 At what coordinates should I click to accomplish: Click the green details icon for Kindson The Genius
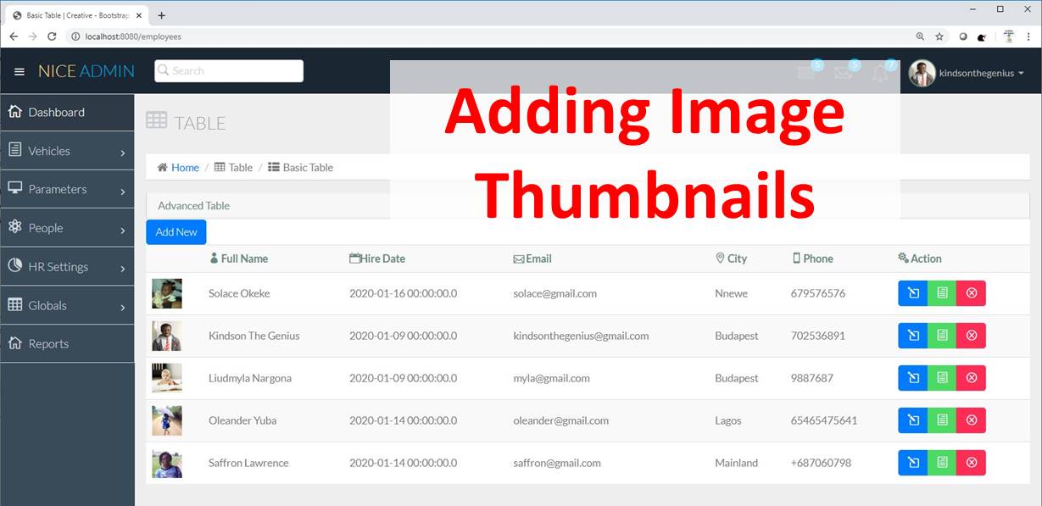coord(941,336)
